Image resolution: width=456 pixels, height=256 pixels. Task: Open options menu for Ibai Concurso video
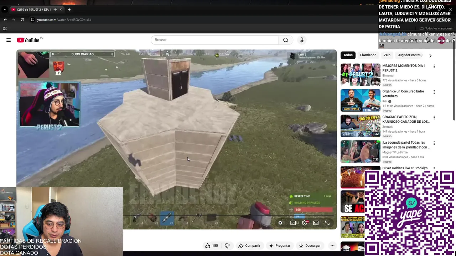point(434,92)
